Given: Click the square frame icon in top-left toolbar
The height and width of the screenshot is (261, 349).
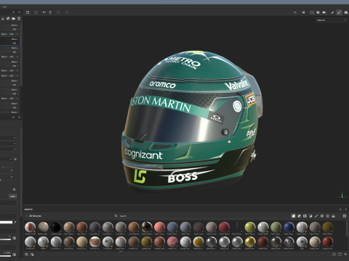Looking at the screenshot, I should point(28,12).
